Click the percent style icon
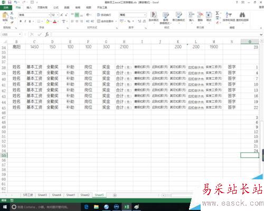This screenshot has height=211, width=264. coord(129,21)
